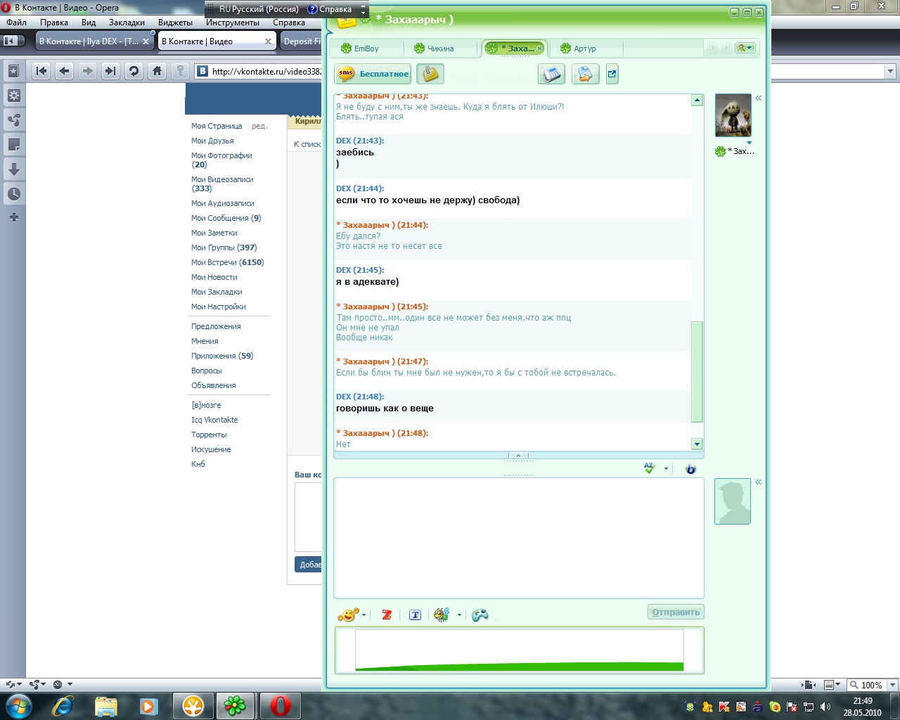Collapse the own avatar side panel
The image size is (900, 720).
(759, 482)
